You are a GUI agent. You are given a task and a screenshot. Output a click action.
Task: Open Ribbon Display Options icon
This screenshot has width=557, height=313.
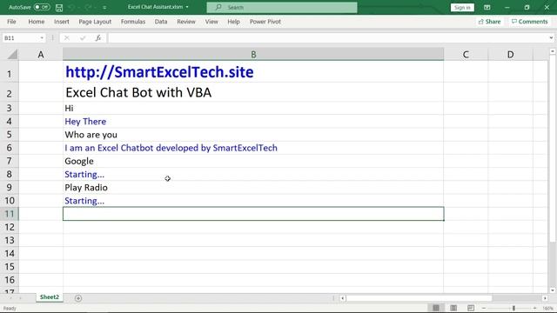pyautogui.click(x=487, y=7)
